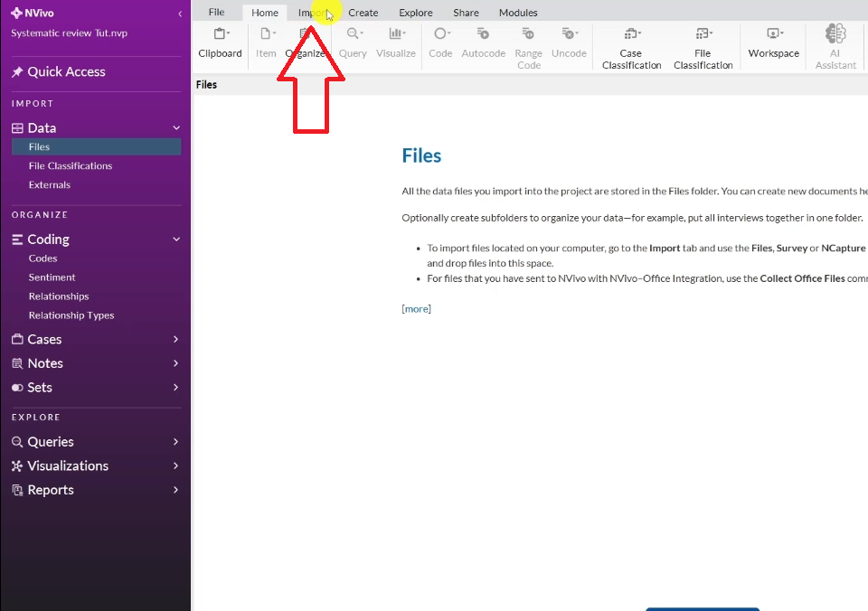This screenshot has width=868, height=611.
Task: Open File Classifications in sidebar
Action: click(x=71, y=165)
